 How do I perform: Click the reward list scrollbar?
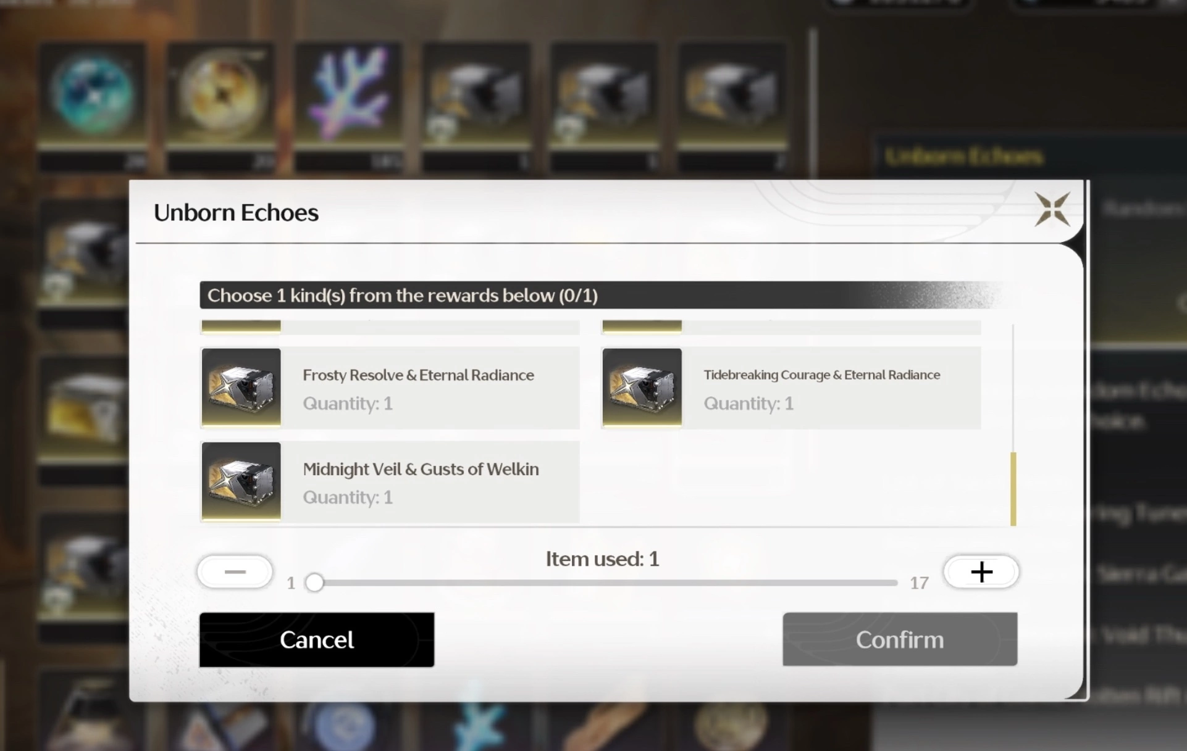click(x=1013, y=489)
